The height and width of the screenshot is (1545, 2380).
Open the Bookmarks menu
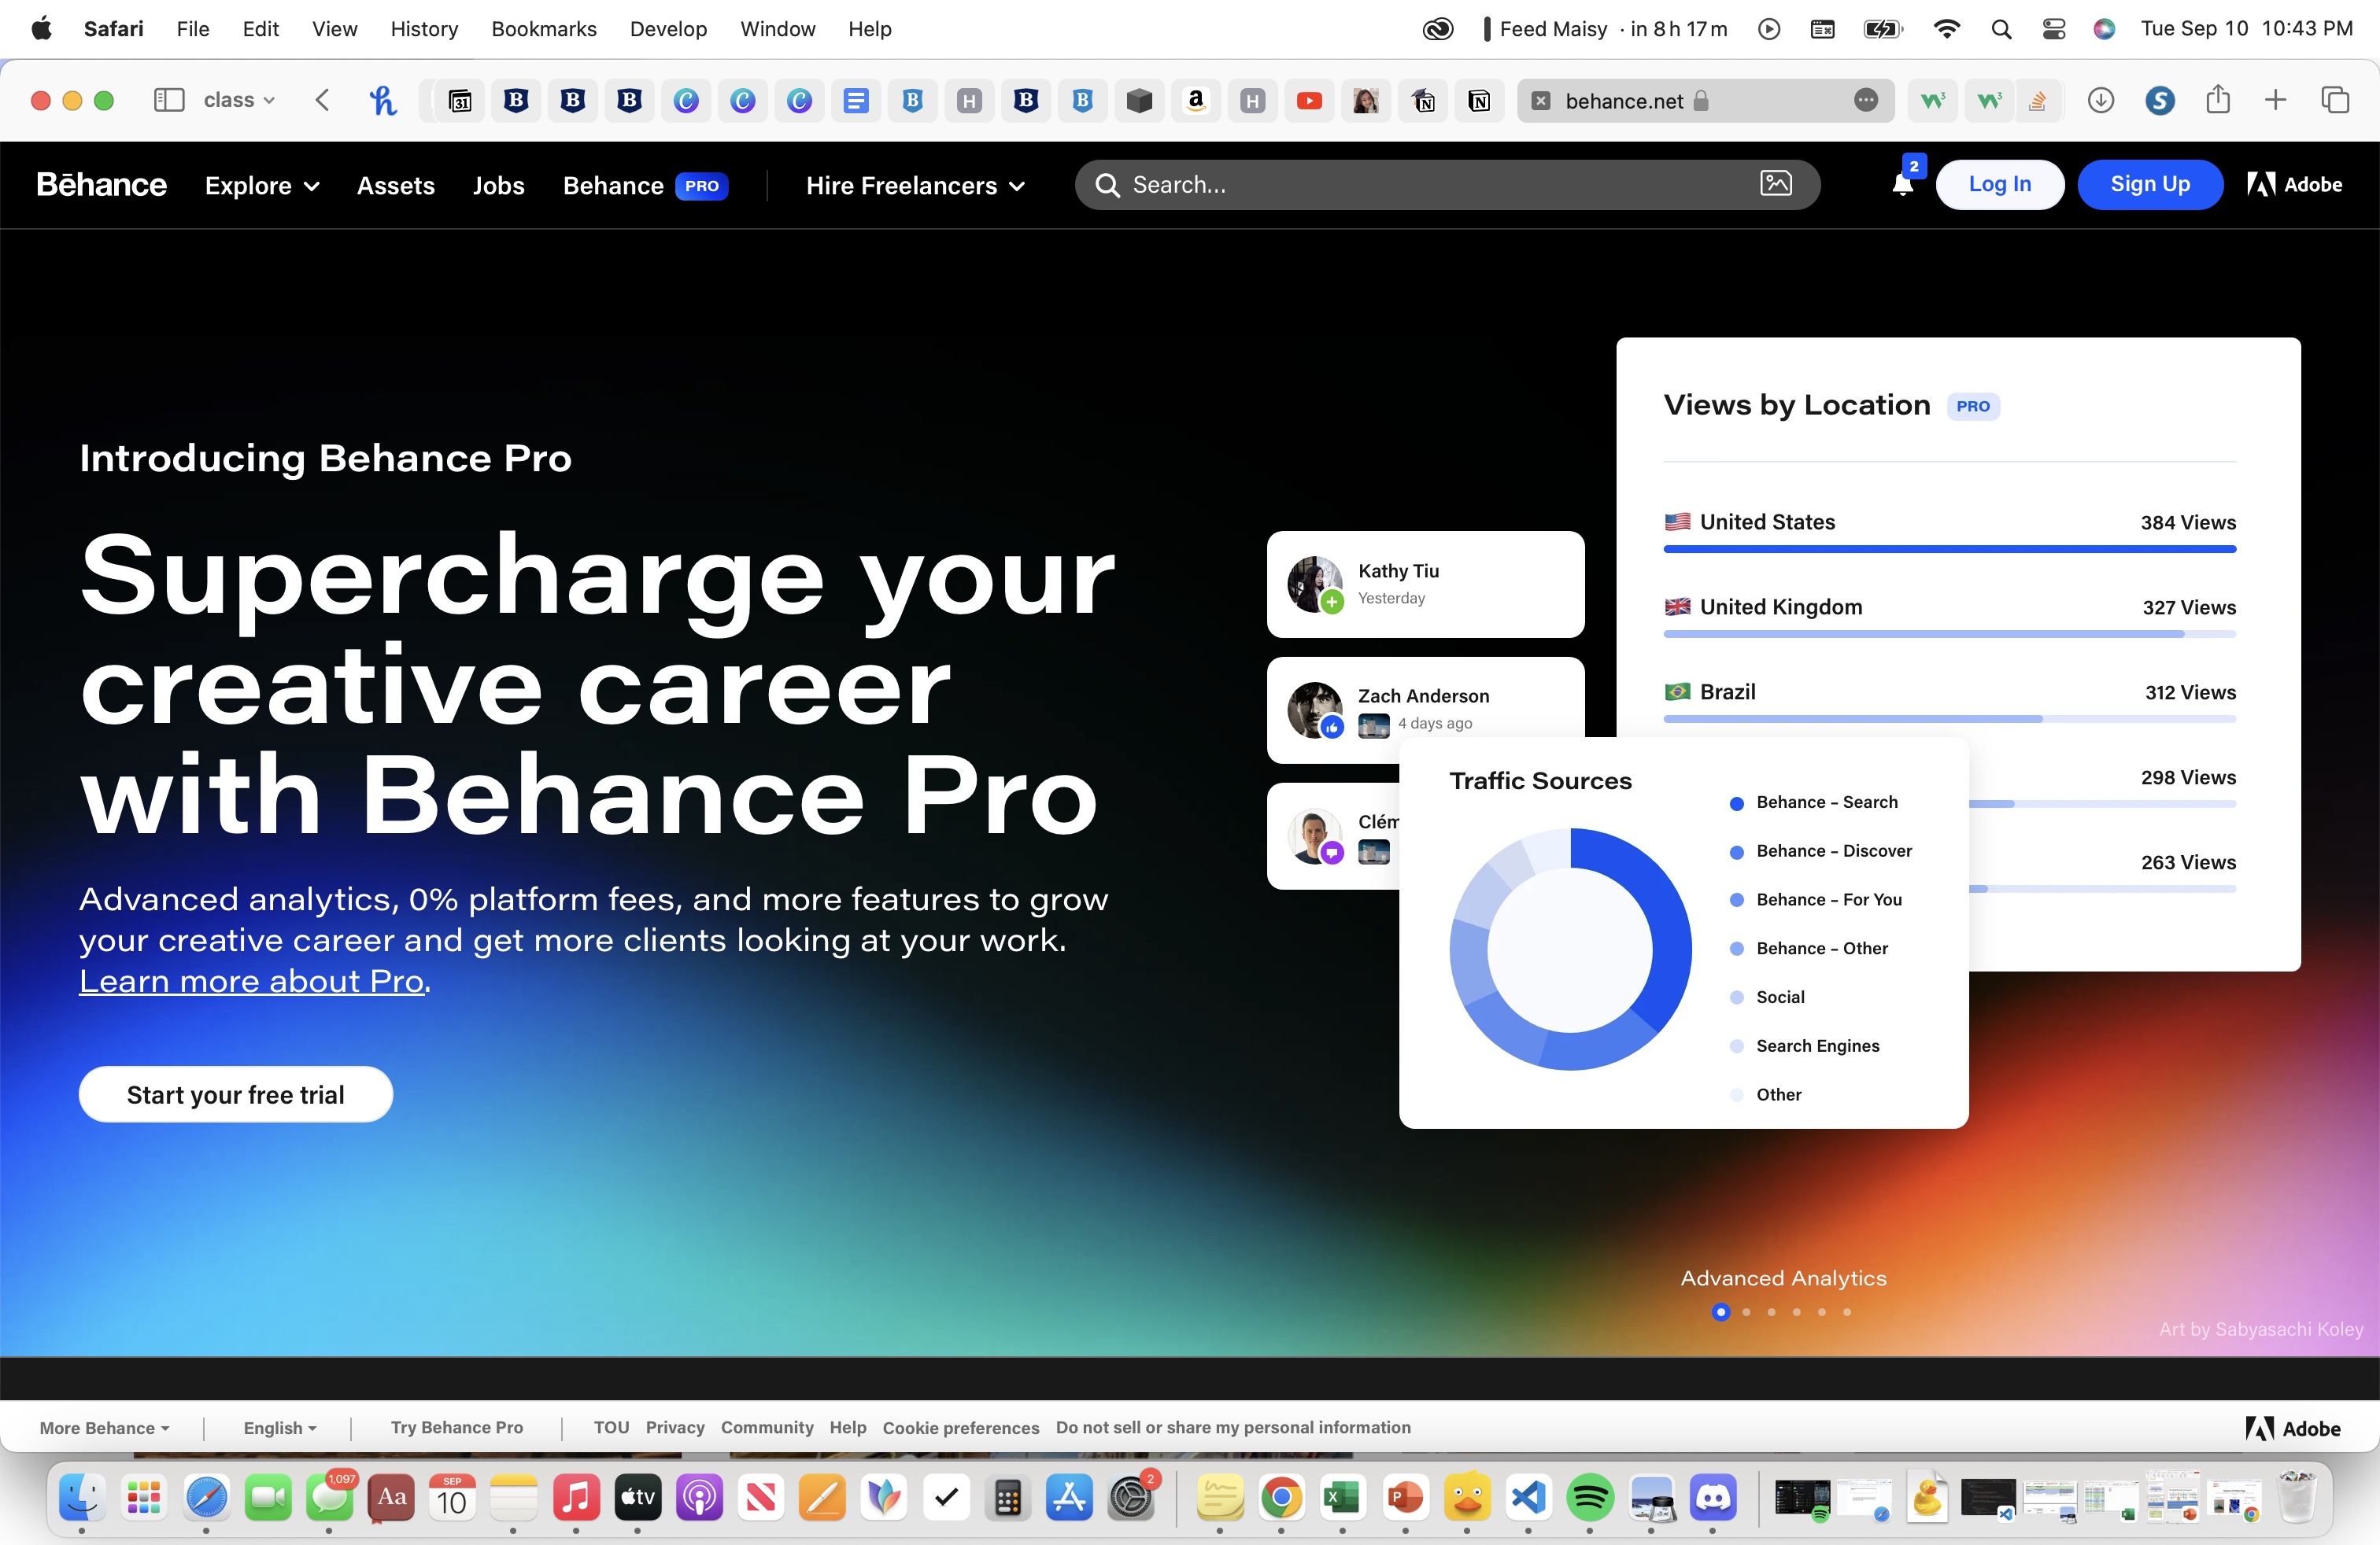coord(544,29)
